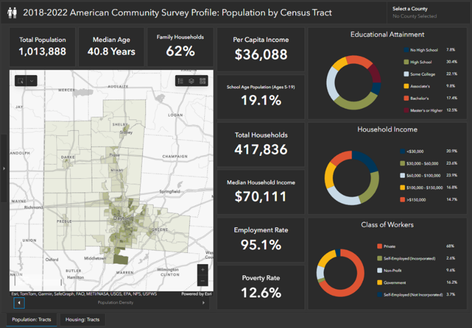
Task: Click the Master's or Higher legend swatch
Action: tap(407, 111)
